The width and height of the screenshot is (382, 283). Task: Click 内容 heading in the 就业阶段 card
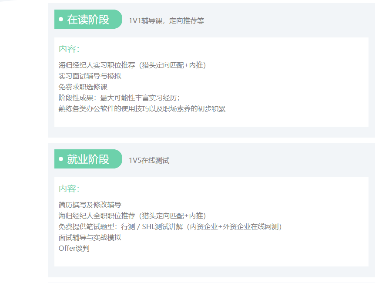click(69, 189)
